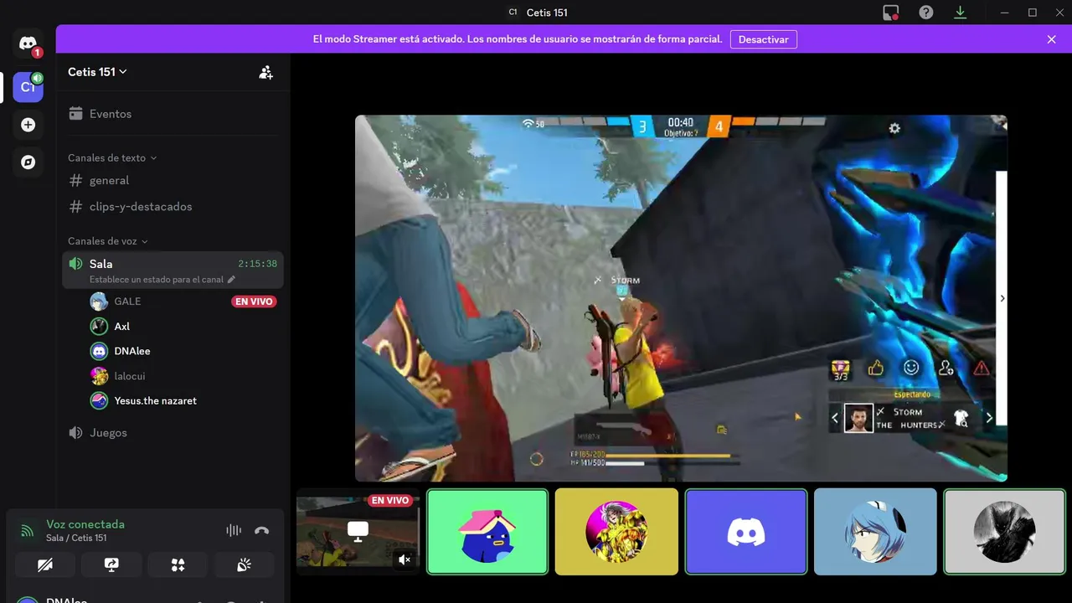Open the Discover servers compass icon
This screenshot has height=603, width=1072.
coord(28,162)
